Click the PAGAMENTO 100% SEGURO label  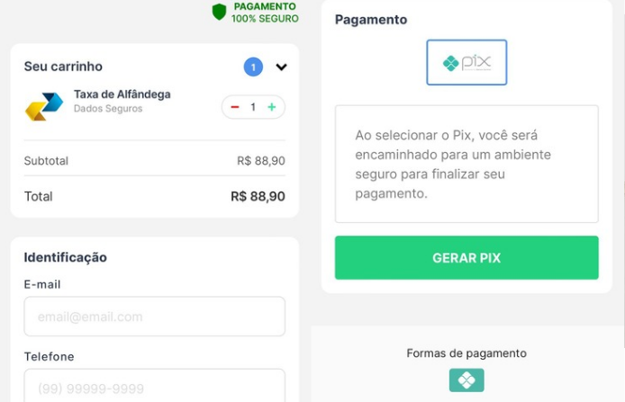(265, 13)
